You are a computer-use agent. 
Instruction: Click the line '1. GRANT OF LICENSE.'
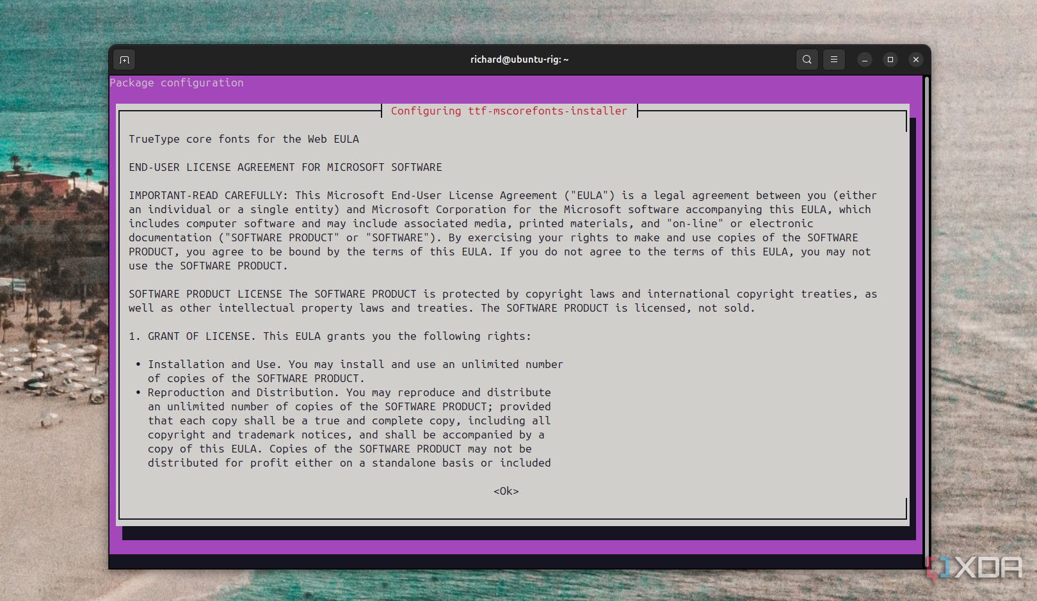tap(192, 336)
